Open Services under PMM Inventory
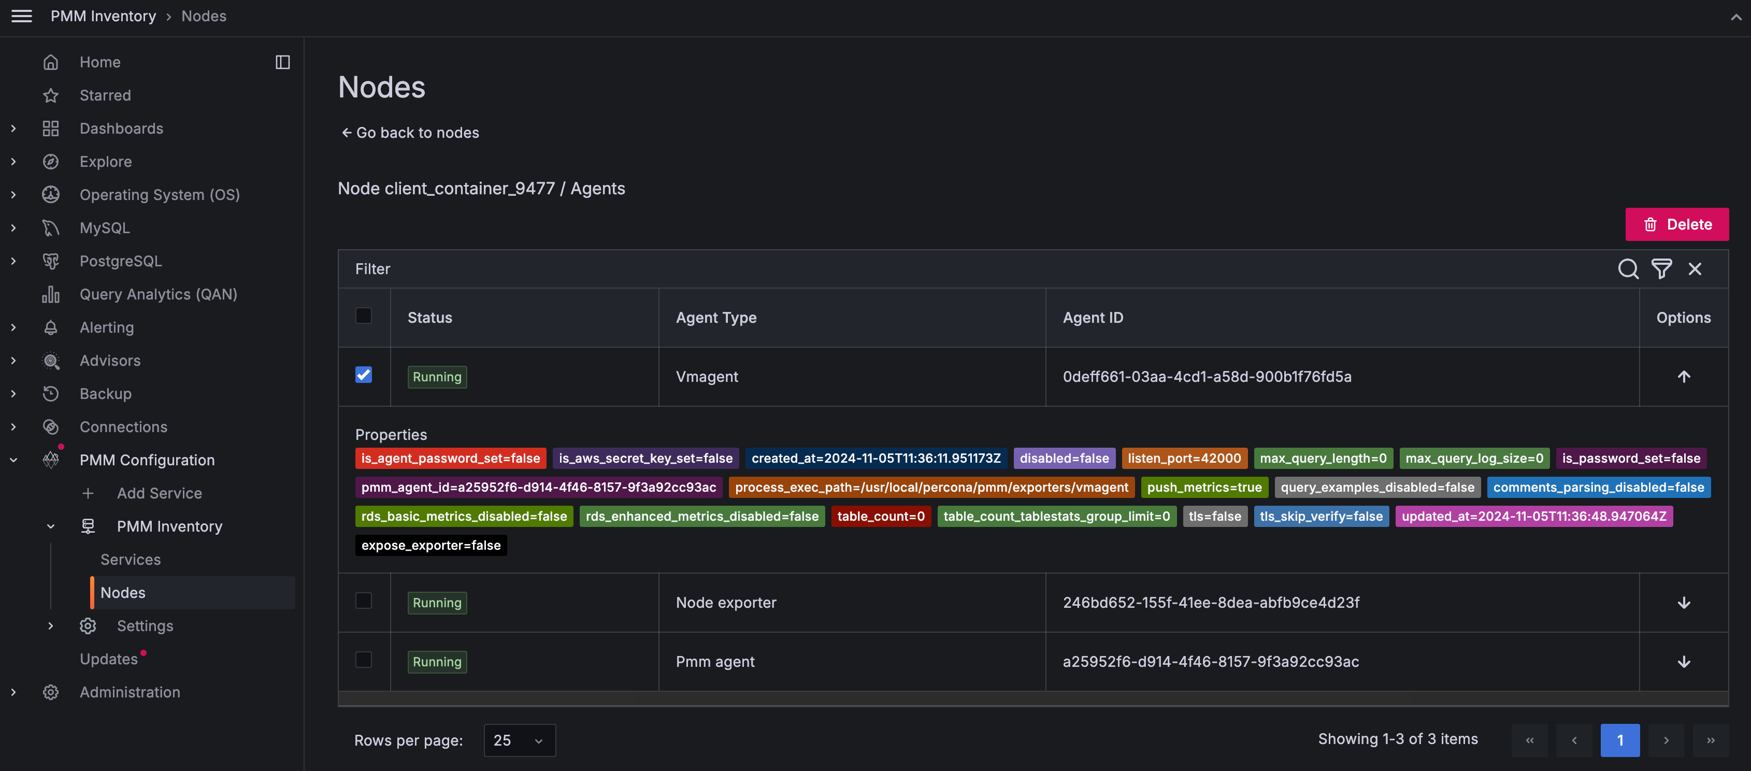 (131, 560)
